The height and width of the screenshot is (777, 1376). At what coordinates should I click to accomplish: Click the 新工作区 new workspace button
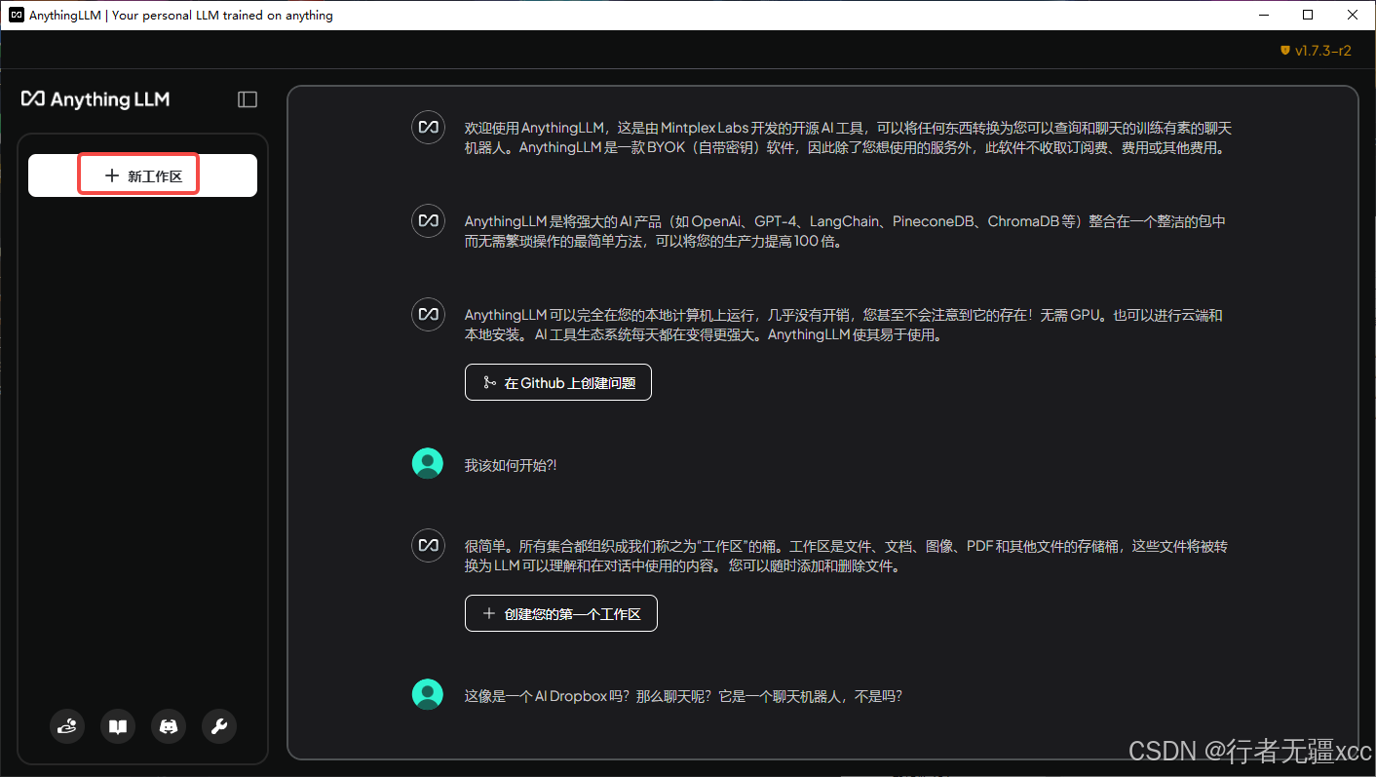click(x=142, y=175)
